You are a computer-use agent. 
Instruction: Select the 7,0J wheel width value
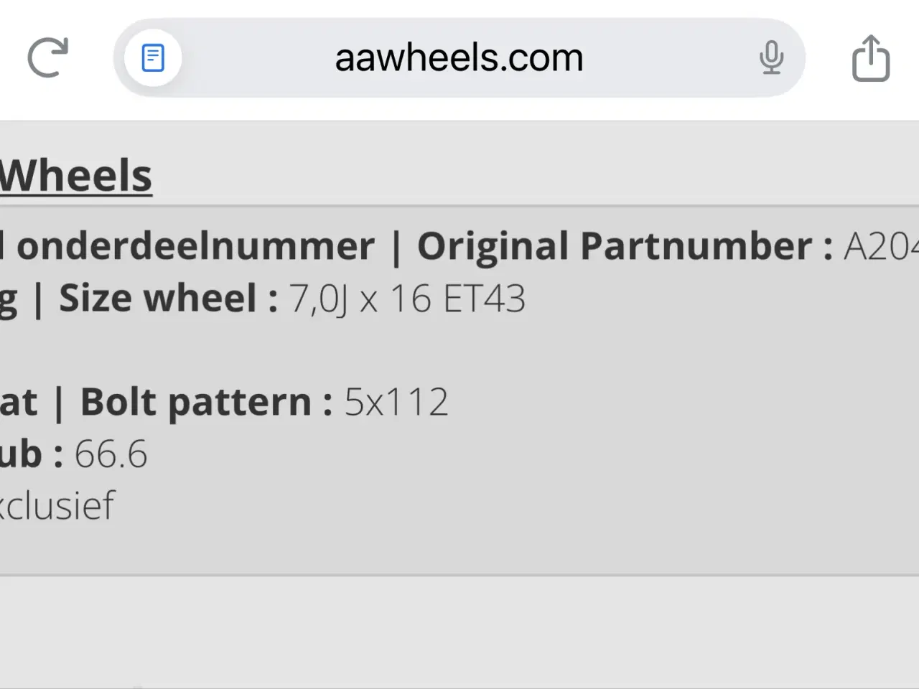tap(318, 299)
